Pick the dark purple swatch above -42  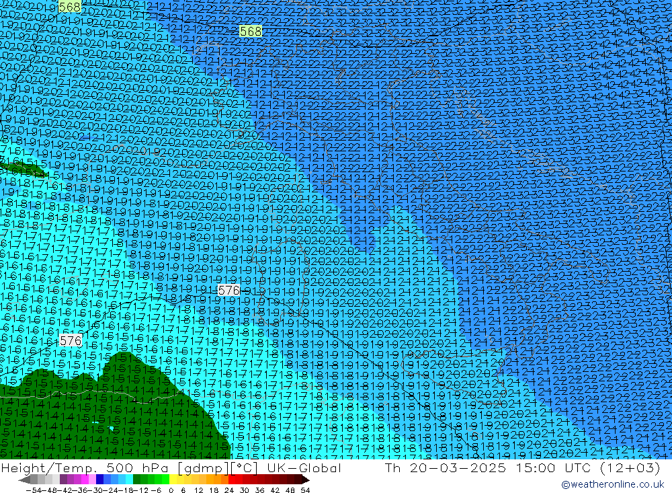pyautogui.click(x=63, y=480)
